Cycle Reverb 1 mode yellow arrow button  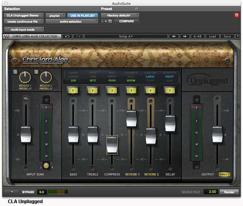tap(131, 91)
